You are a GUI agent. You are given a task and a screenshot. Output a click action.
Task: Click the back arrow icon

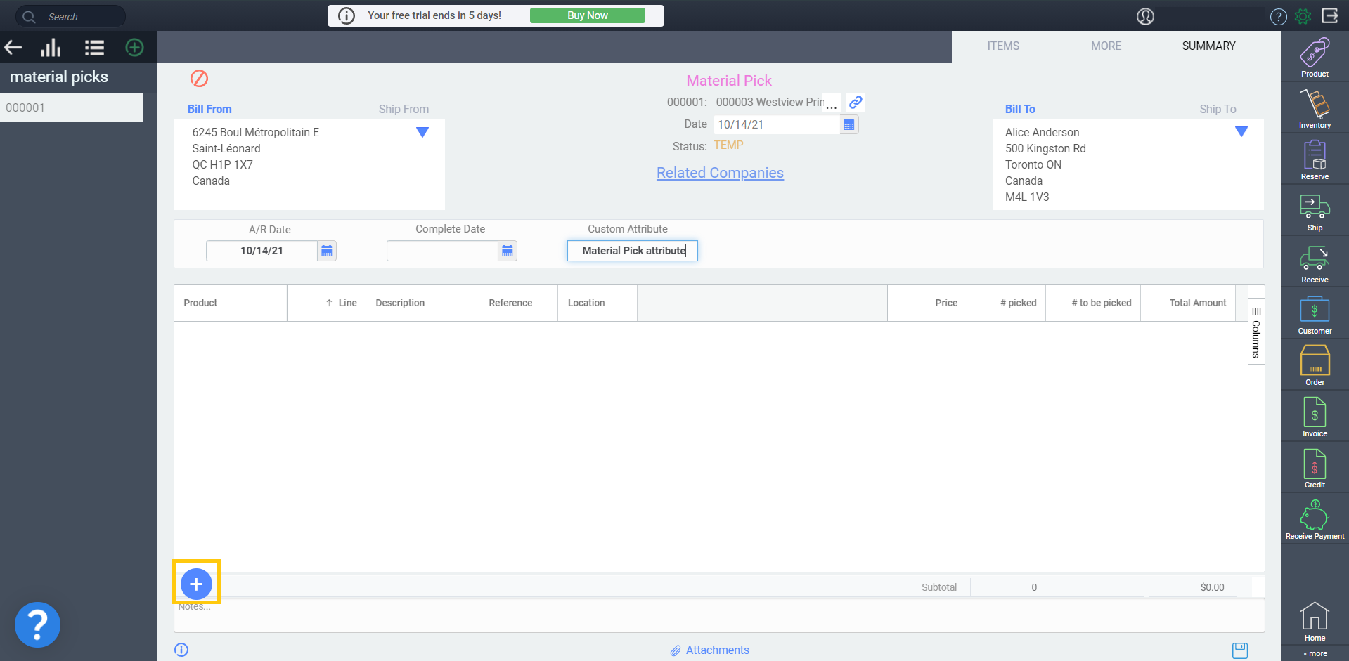[x=13, y=48]
